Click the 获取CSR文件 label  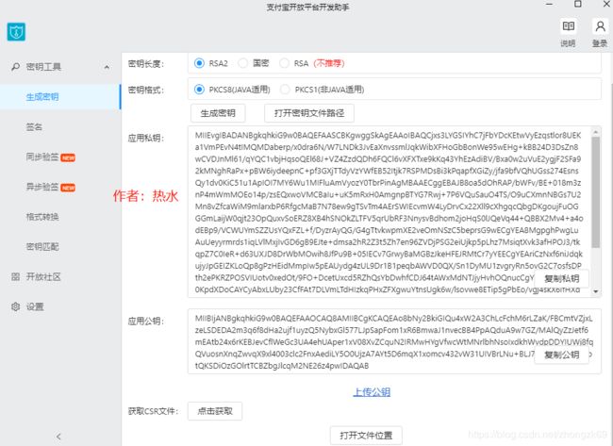point(153,411)
